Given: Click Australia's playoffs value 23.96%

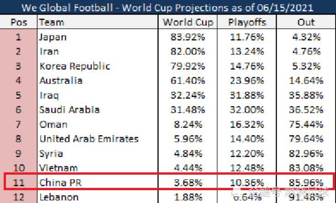Looking at the screenshot, I should pos(247,80).
